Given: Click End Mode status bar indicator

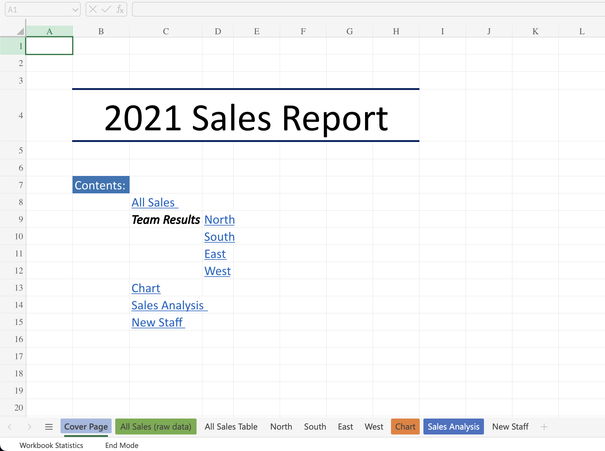Looking at the screenshot, I should 122,445.
